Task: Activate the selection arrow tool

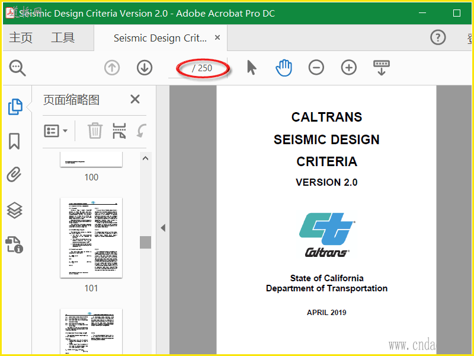Action: (251, 68)
